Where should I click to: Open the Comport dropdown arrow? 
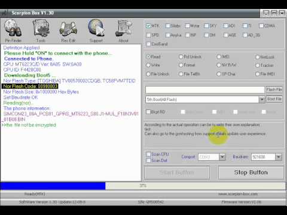point(222,157)
